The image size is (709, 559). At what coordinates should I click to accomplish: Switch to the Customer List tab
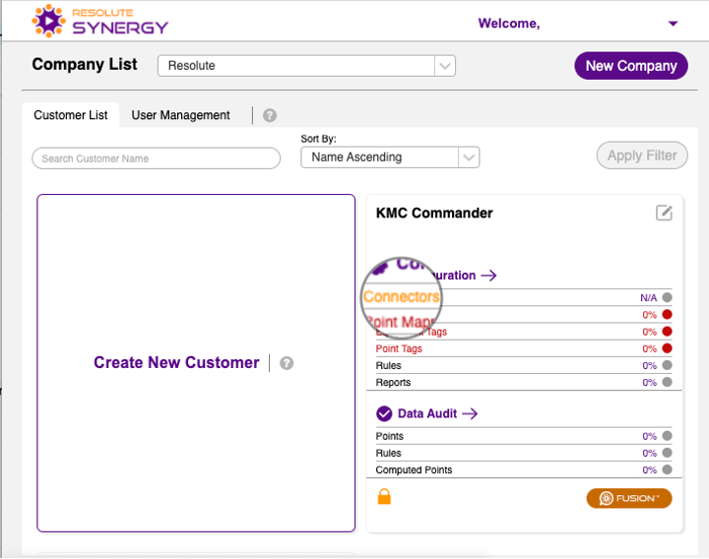point(71,115)
